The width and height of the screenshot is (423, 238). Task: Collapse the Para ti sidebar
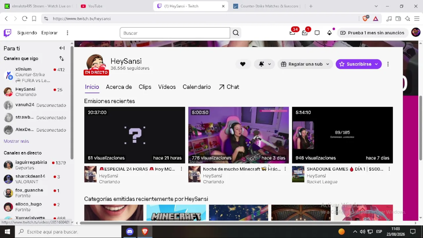point(62,48)
